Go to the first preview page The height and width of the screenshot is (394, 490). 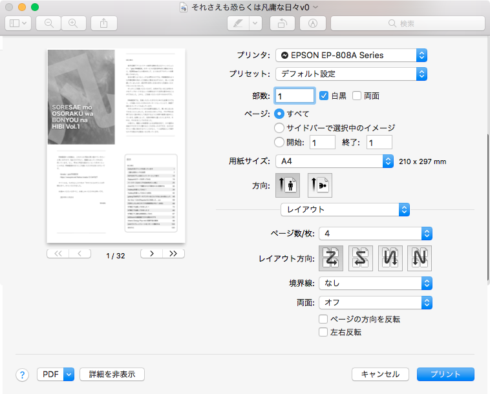pos(58,253)
